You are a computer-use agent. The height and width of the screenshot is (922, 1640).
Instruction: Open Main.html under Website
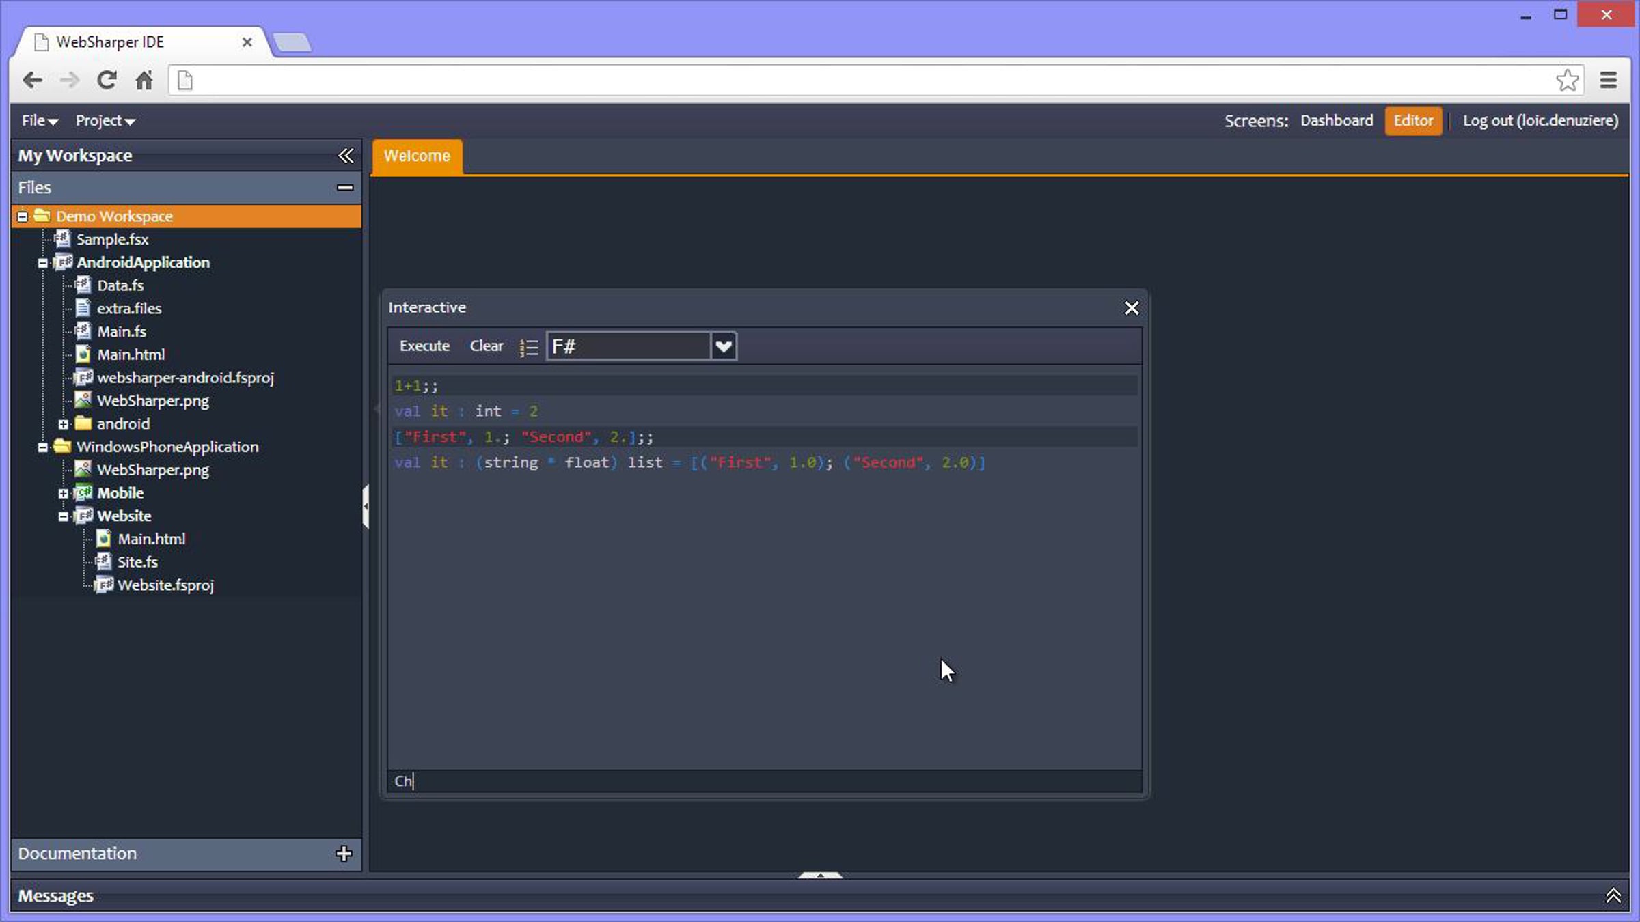151,540
